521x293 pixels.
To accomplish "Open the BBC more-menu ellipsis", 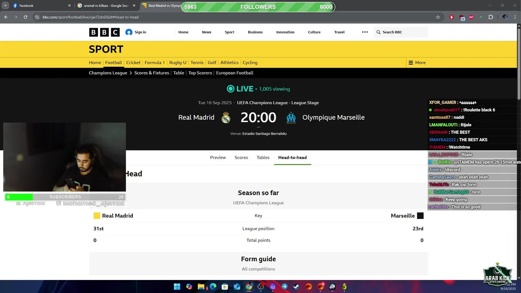I will point(365,32).
